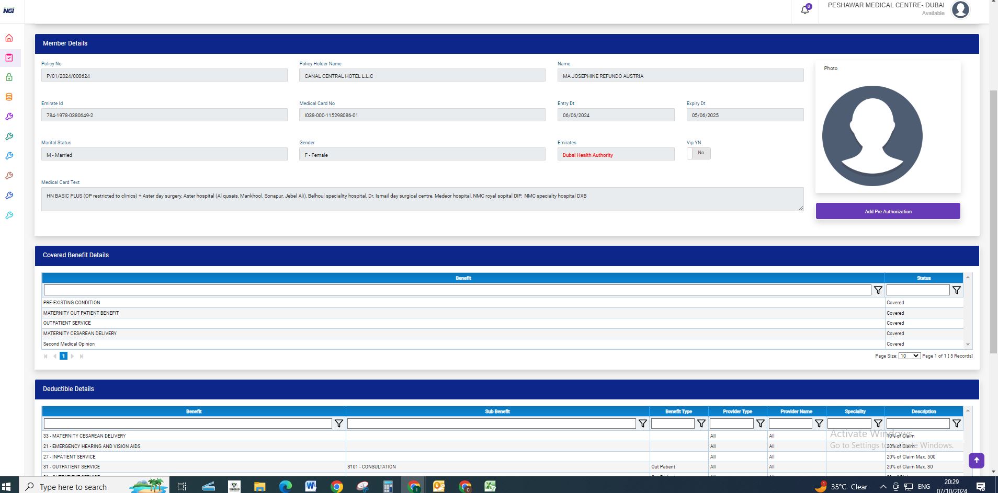
Task: Open the user profile avatar at top right
Action: coord(960,10)
